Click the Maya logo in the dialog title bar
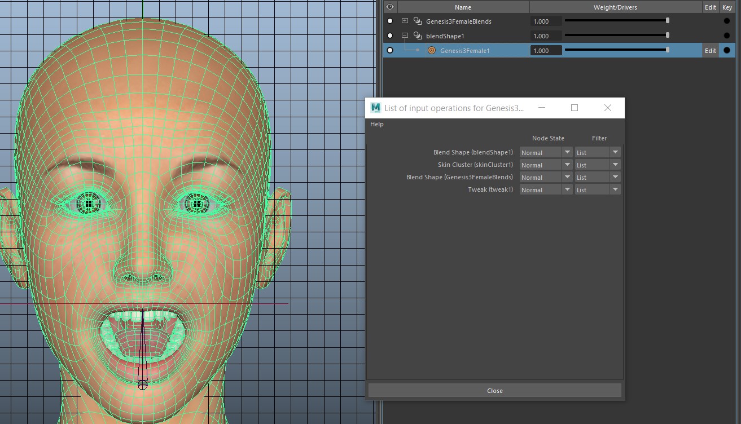This screenshot has height=424, width=741. [x=376, y=108]
